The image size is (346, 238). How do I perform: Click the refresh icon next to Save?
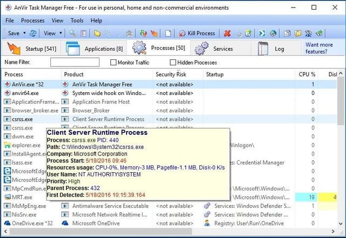[33, 33]
